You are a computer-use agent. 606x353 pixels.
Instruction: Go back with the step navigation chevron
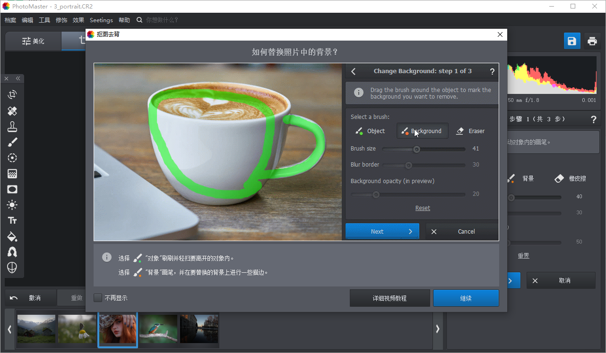click(353, 71)
